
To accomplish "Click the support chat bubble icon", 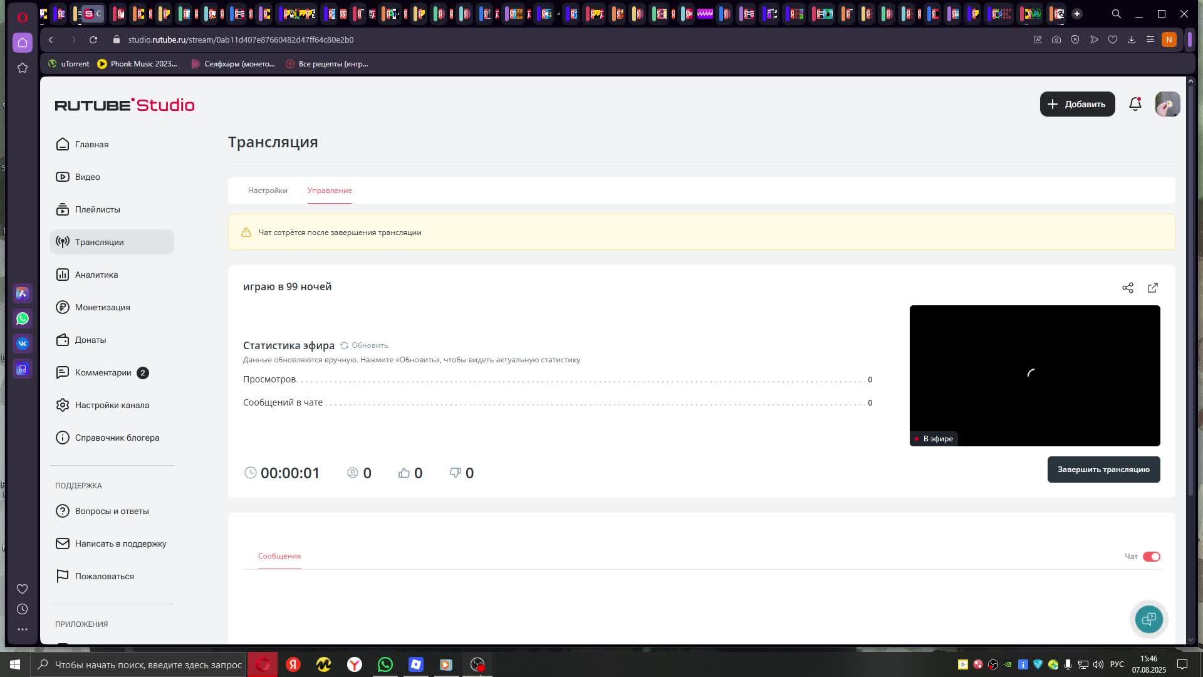I will [1149, 619].
